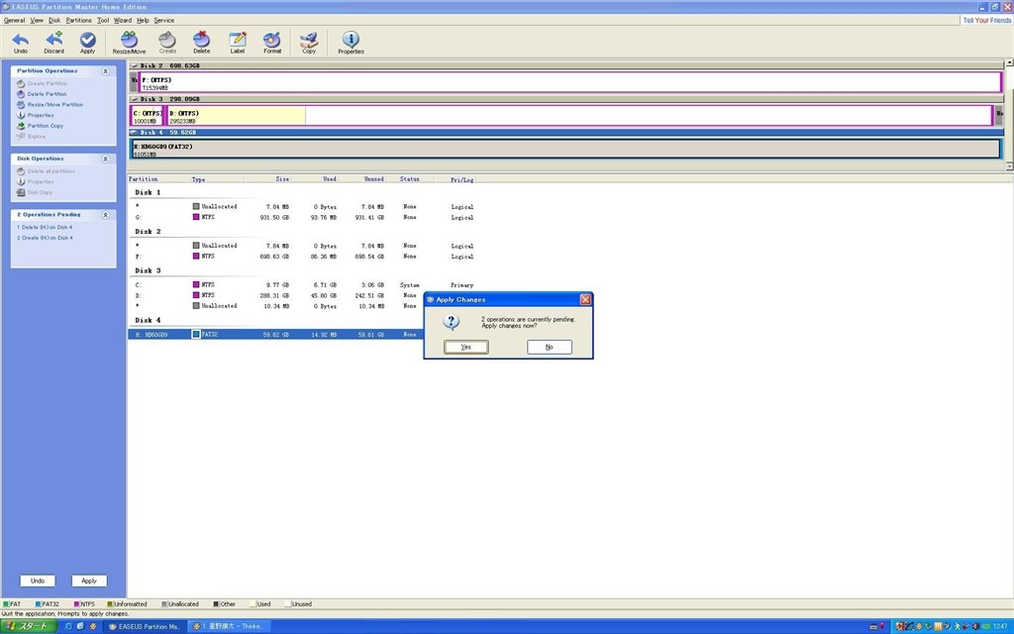This screenshot has width=1014, height=634.
Task: Open the Partitions menu
Action: tap(78, 20)
